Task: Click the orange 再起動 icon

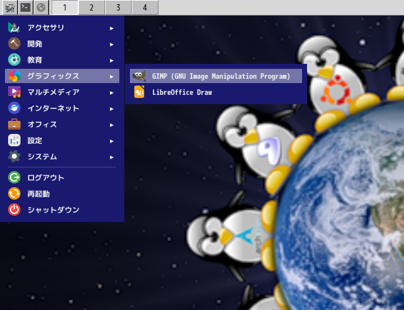Action: click(x=14, y=194)
